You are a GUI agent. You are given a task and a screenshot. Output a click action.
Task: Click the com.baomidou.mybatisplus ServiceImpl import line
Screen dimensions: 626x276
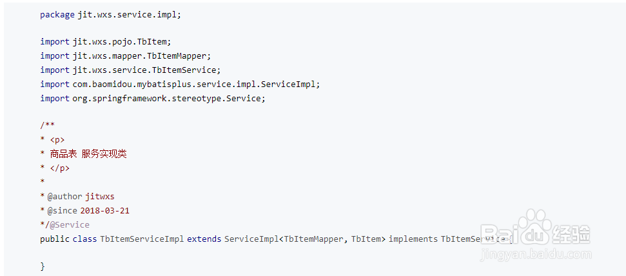(180, 84)
